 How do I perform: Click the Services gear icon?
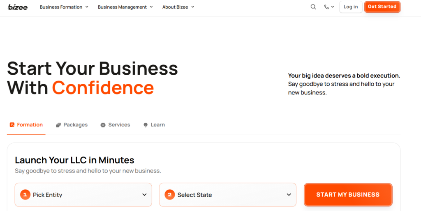[103, 125]
